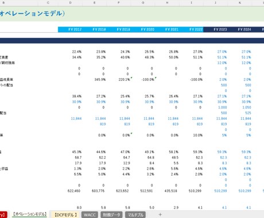Screen dimensions: 264x218
Task: Open the WACC sheet tab
Action: coord(90,215)
